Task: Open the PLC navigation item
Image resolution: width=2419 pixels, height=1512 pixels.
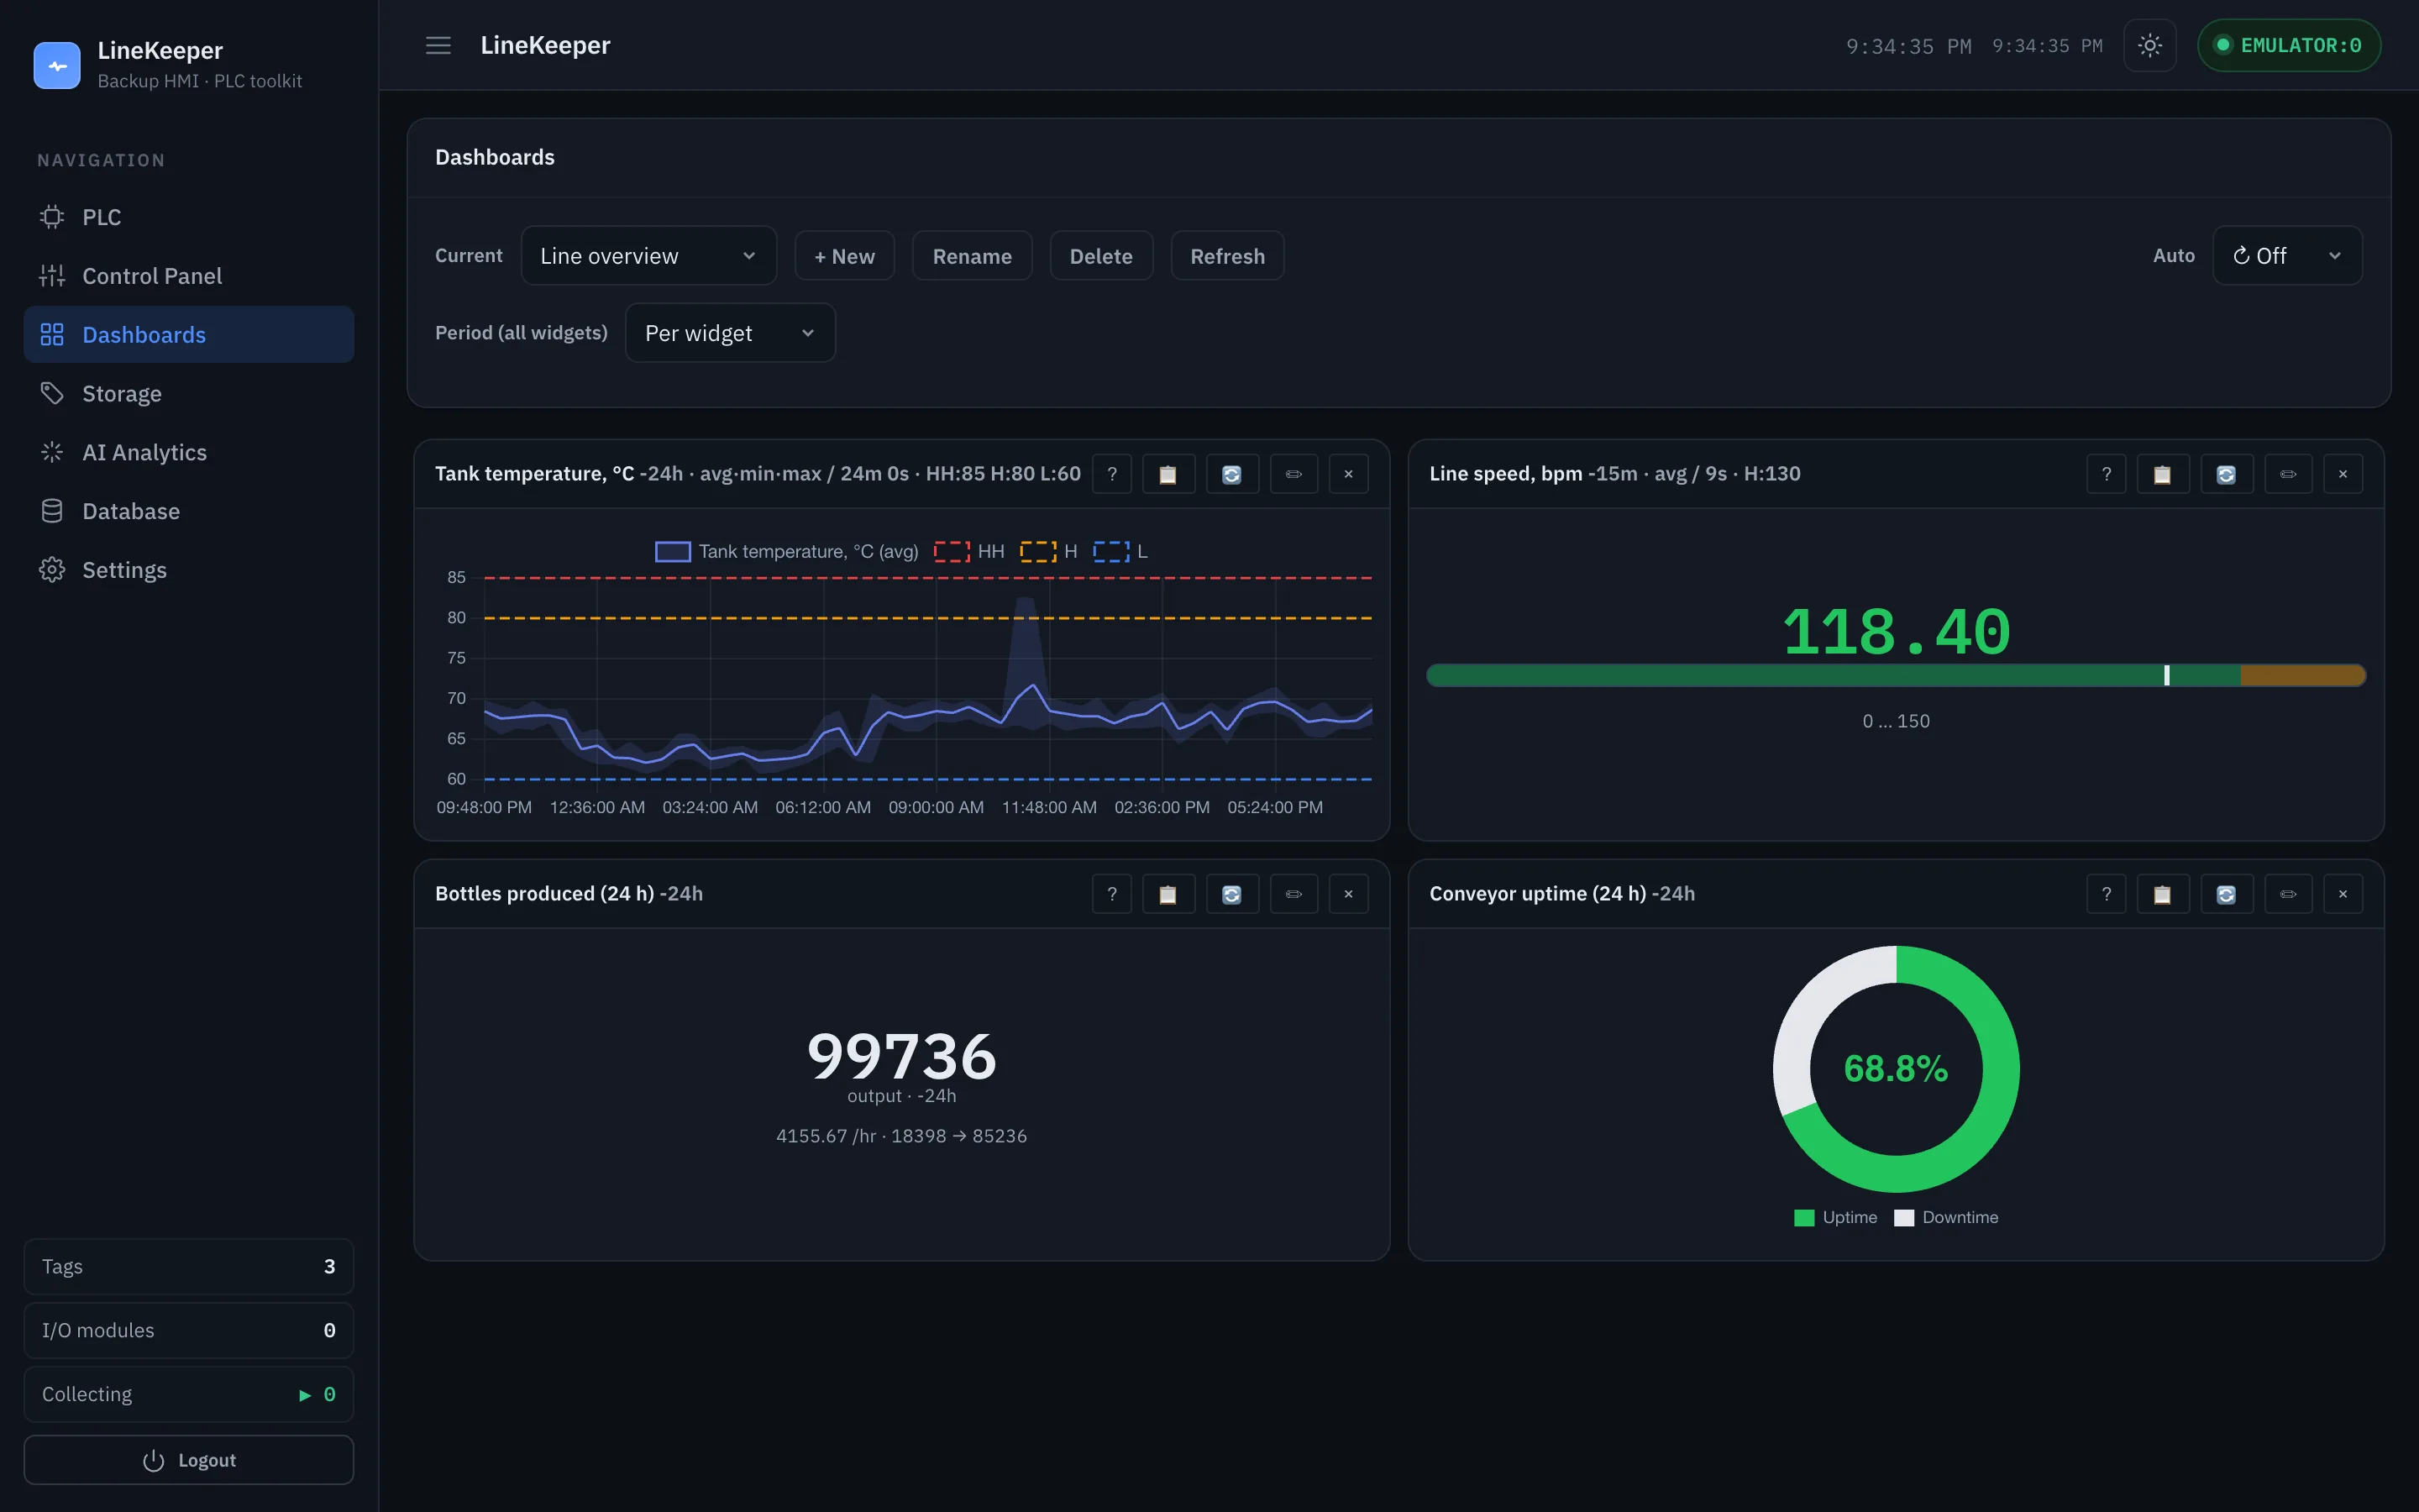Action: [189, 217]
